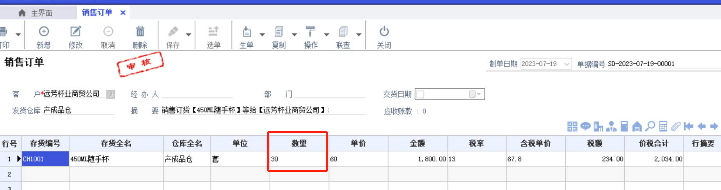Select the cell 450ML随手杯 in row 1
Image resolution: width=721 pixels, height=190 pixels.
116,159
